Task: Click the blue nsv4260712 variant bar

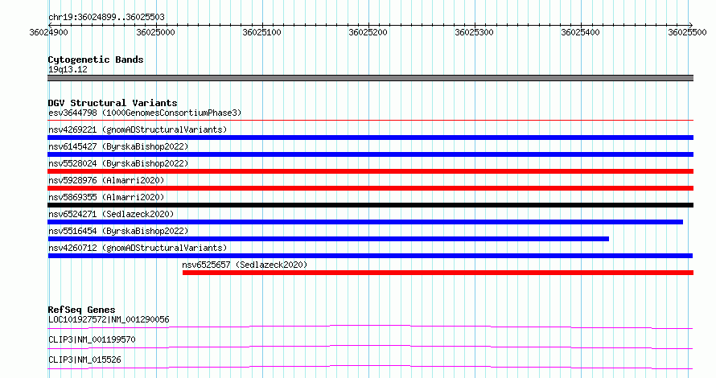Action: pos(370,256)
